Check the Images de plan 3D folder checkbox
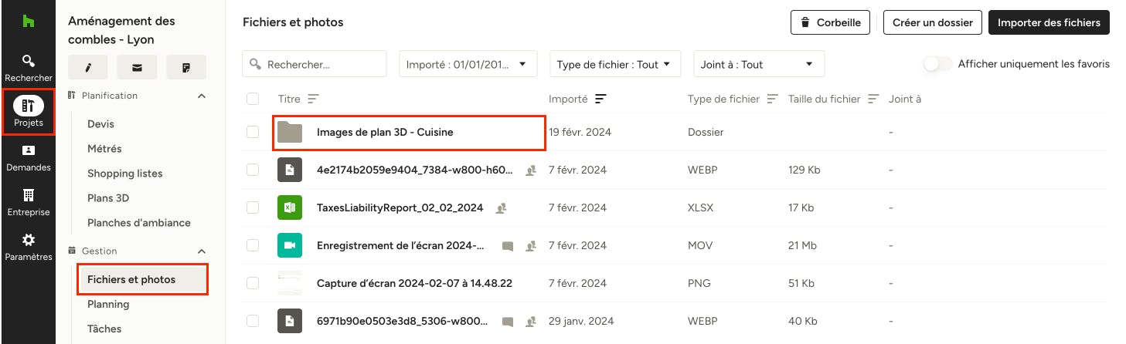 pos(253,132)
